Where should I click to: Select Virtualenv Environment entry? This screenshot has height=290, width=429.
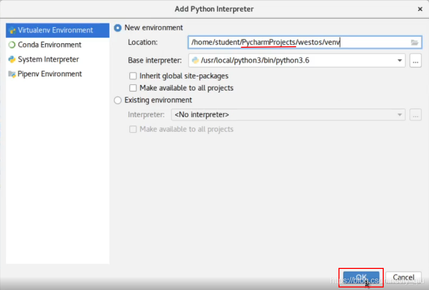point(57,30)
